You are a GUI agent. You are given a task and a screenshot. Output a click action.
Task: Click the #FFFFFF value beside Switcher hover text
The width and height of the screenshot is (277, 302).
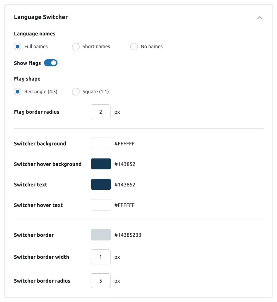tap(124, 205)
